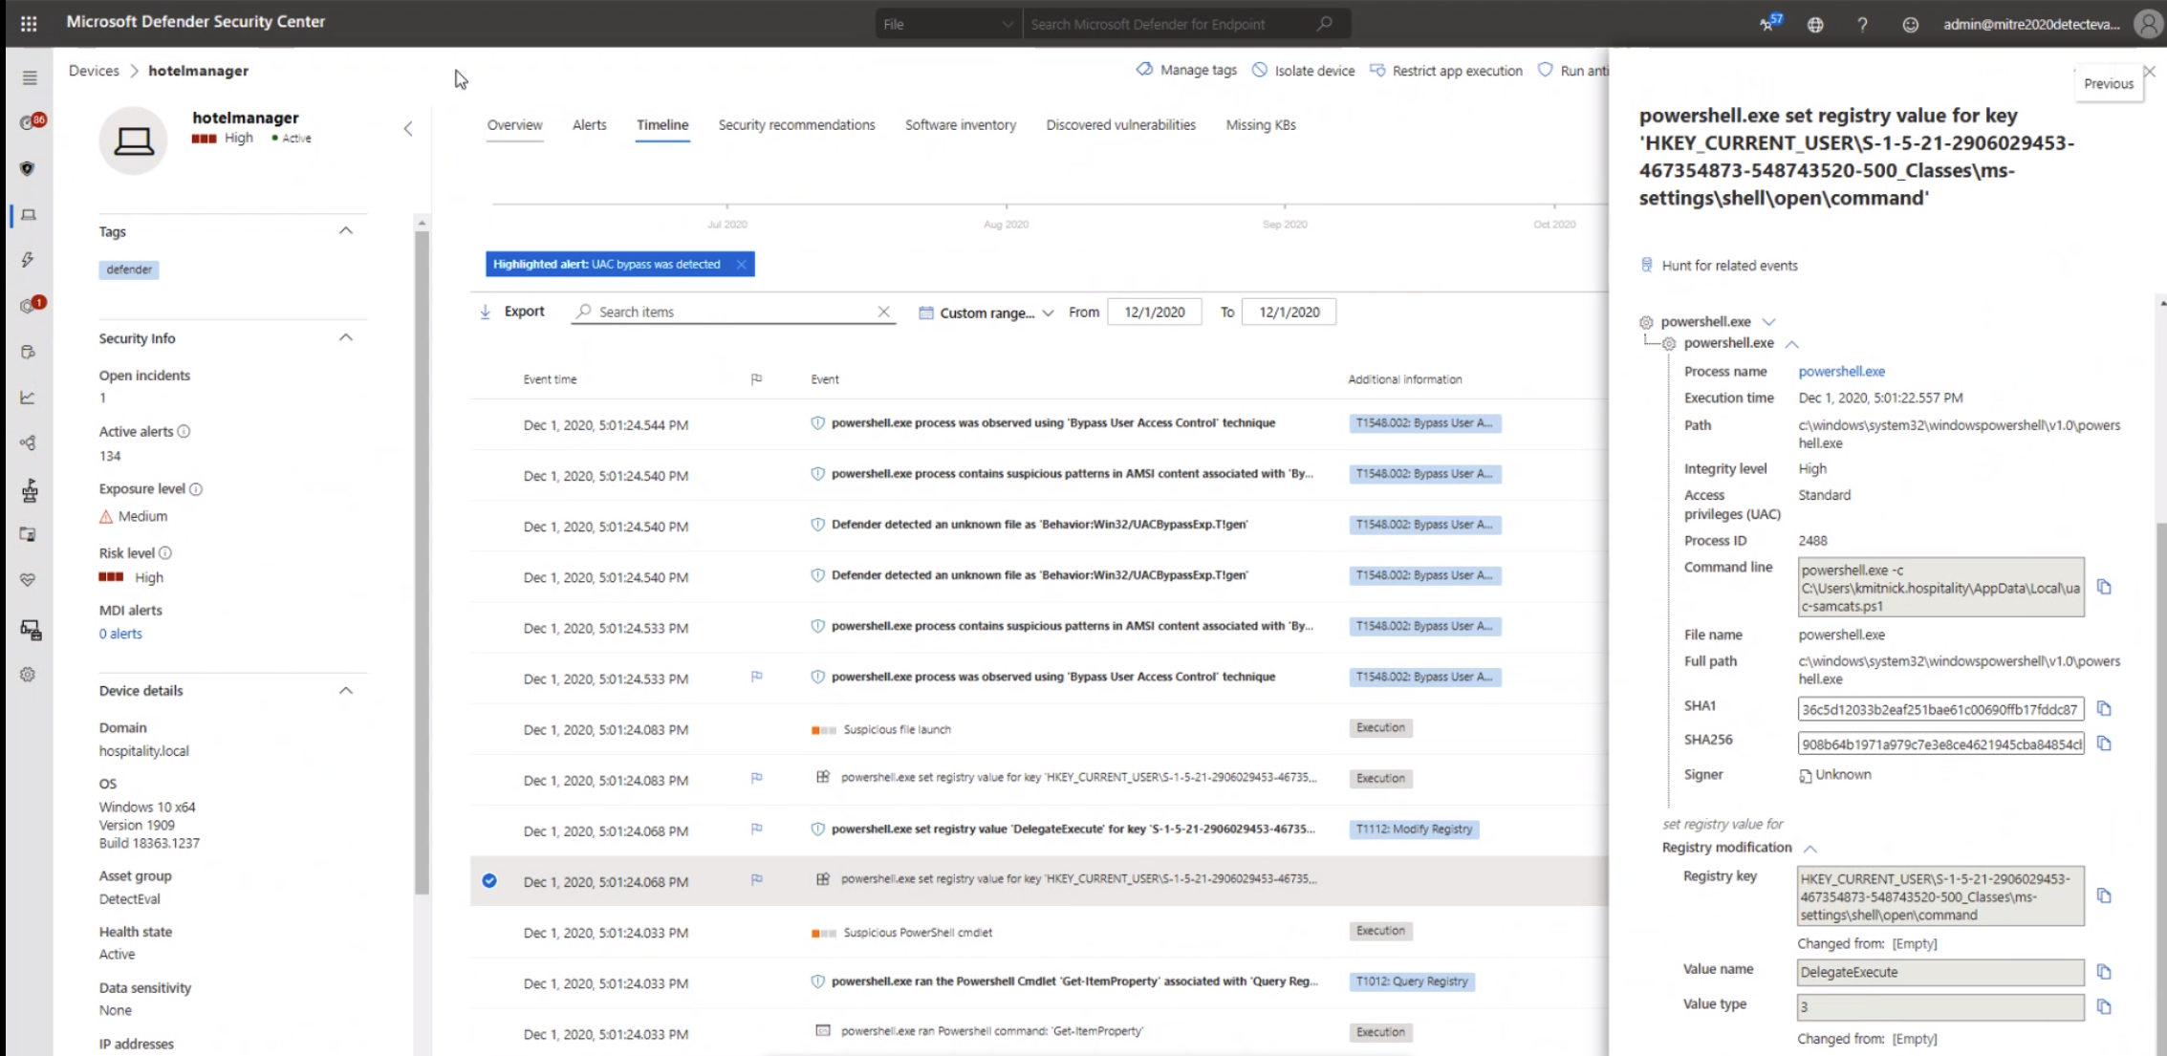2167x1056 pixels.
Task: Clear the Search items box
Action: (883, 312)
